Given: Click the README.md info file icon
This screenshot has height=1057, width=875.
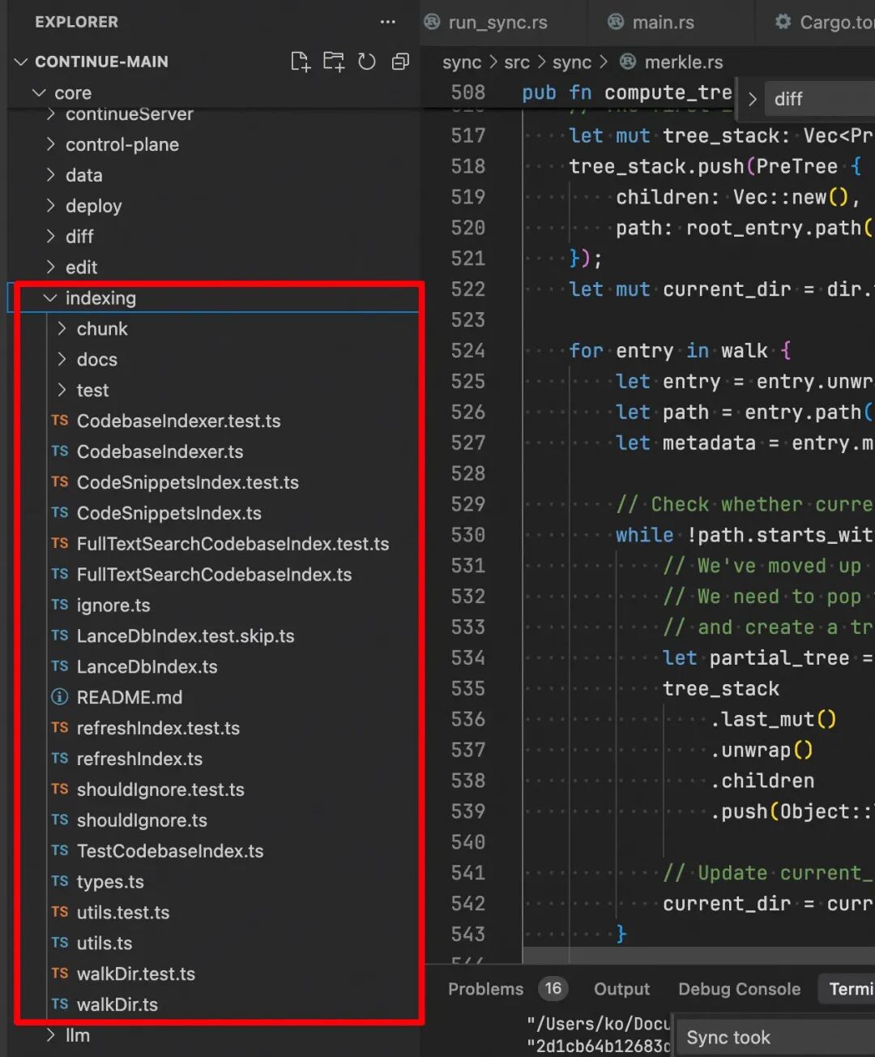Looking at the screenshot, I should 59,697.
